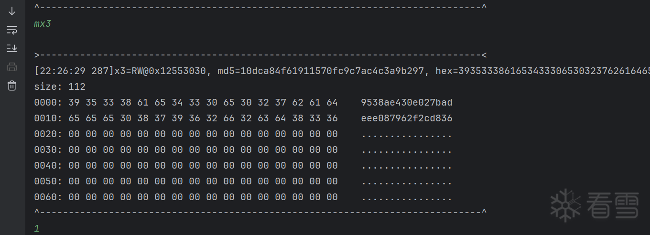Click the hex dump offset 0010:
Image resolution: width=650 pixels, height=235 pixels.
click(x=48, y=118)
